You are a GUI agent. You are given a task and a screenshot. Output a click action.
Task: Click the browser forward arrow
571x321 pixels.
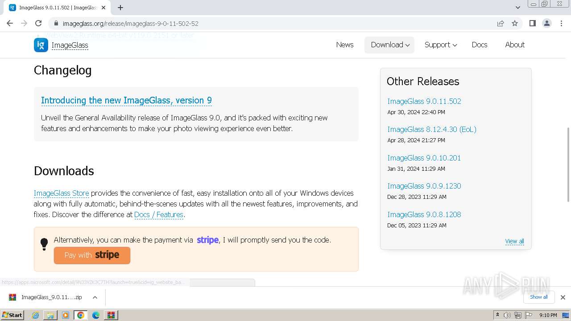coord(24,23)
